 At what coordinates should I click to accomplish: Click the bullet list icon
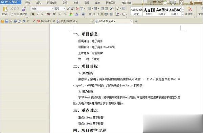90,9
